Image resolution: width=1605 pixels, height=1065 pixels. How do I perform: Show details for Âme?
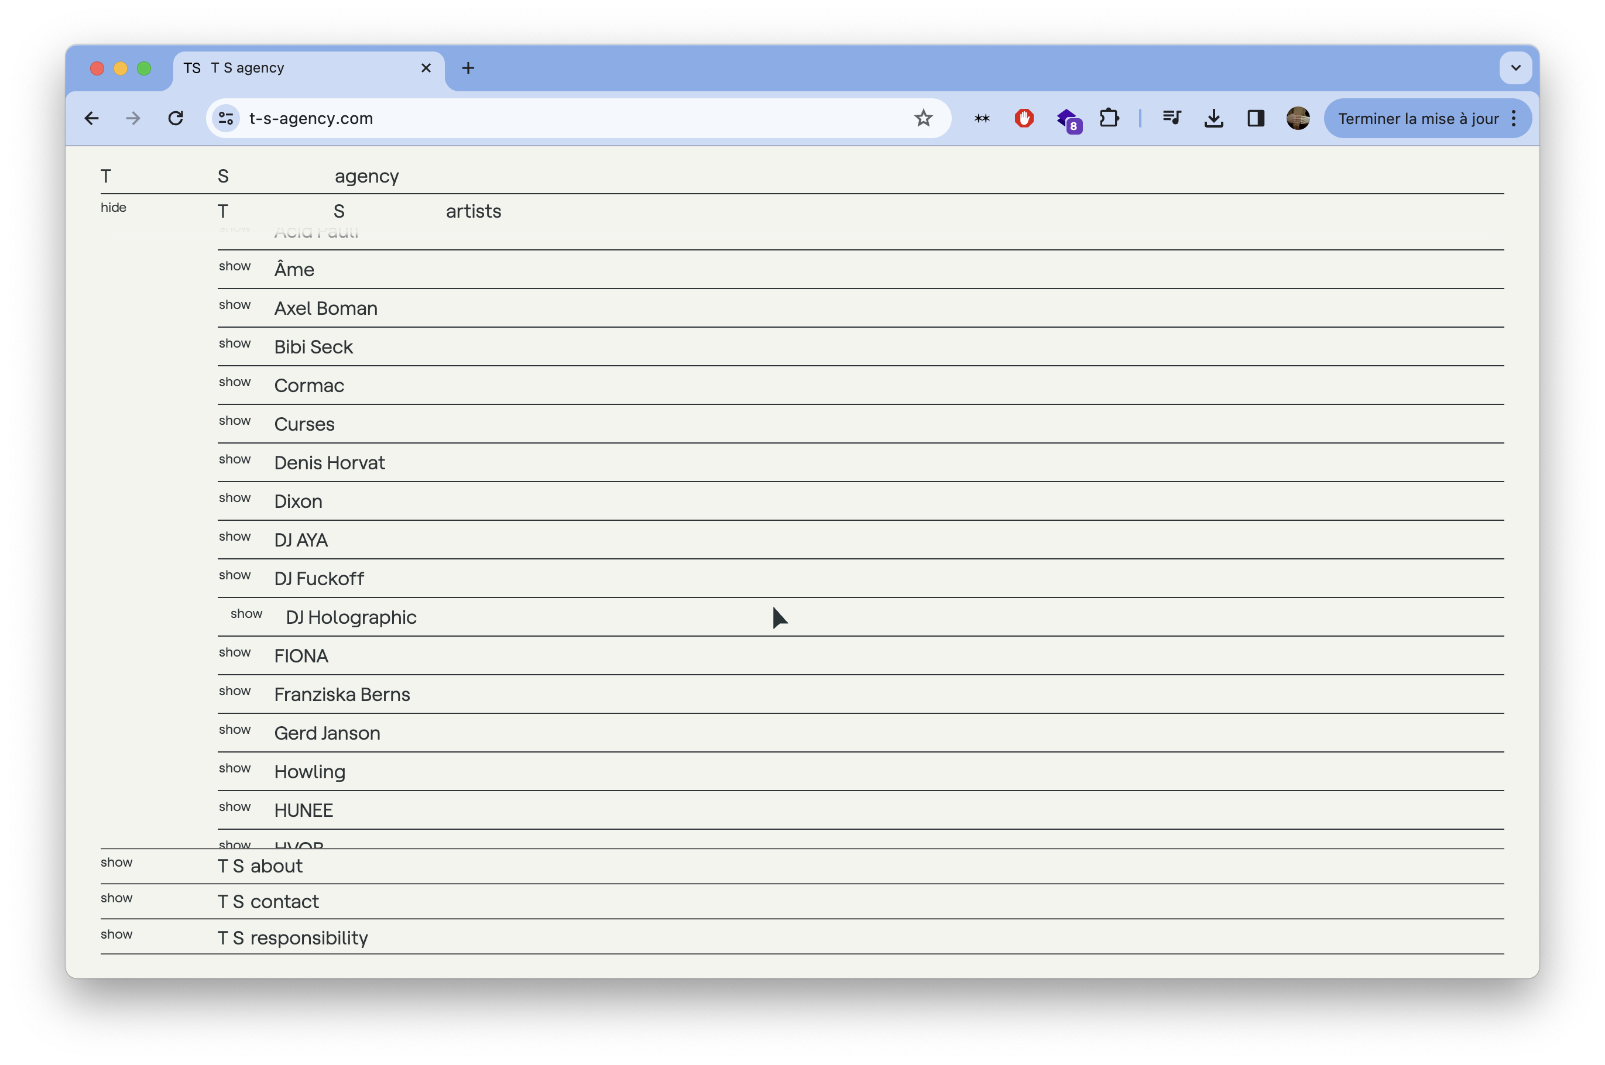(234, 266)
